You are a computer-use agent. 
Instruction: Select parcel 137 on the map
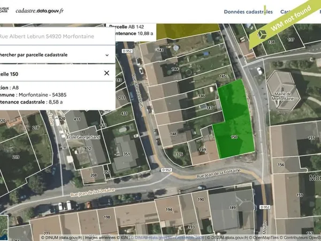click(291, 40)
